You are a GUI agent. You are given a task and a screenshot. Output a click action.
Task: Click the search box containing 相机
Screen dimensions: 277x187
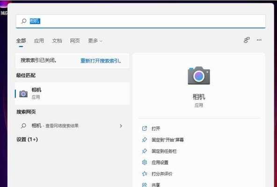tap(141, 22)
